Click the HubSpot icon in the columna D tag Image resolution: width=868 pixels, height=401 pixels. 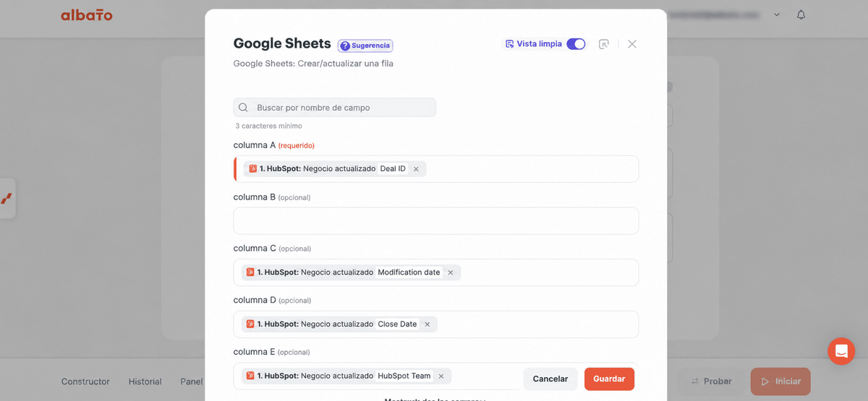(x=250, y=324)
